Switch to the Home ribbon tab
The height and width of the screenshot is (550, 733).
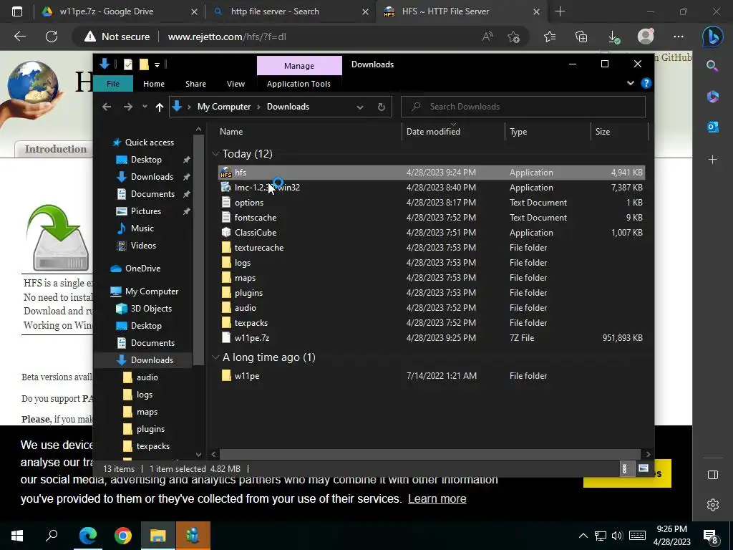click(154, 84)
